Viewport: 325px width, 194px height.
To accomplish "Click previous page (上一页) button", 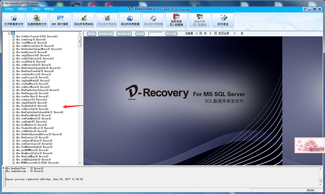I will click(106, 34).
